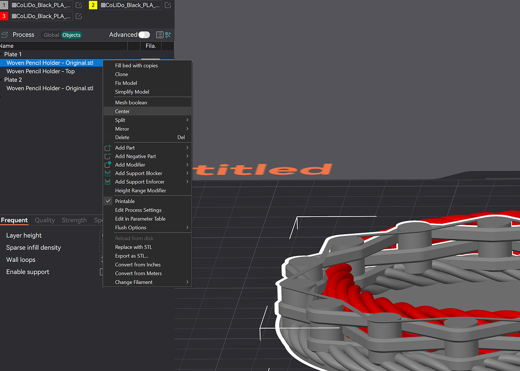The image size is (520, 371).
Task: Toggle Printable in context menu
Action: 147,201
